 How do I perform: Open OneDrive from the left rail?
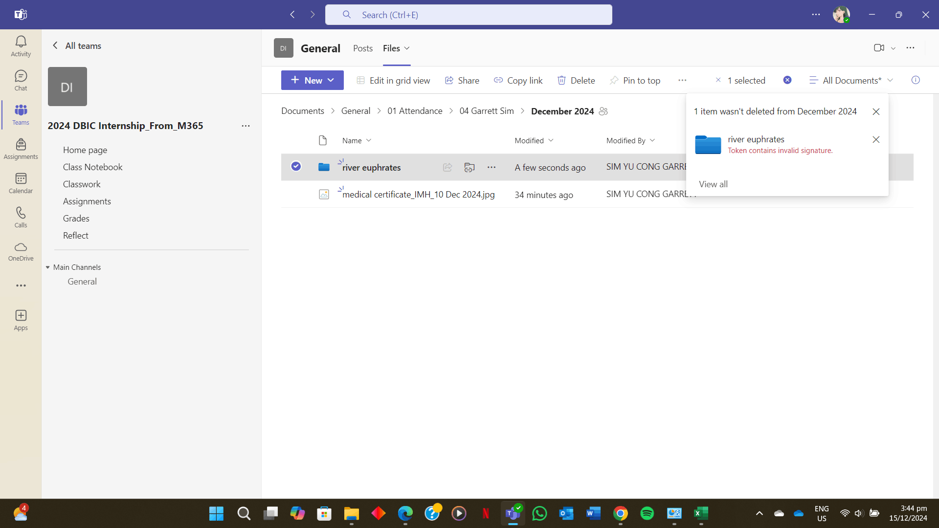[x=21, y=251]
